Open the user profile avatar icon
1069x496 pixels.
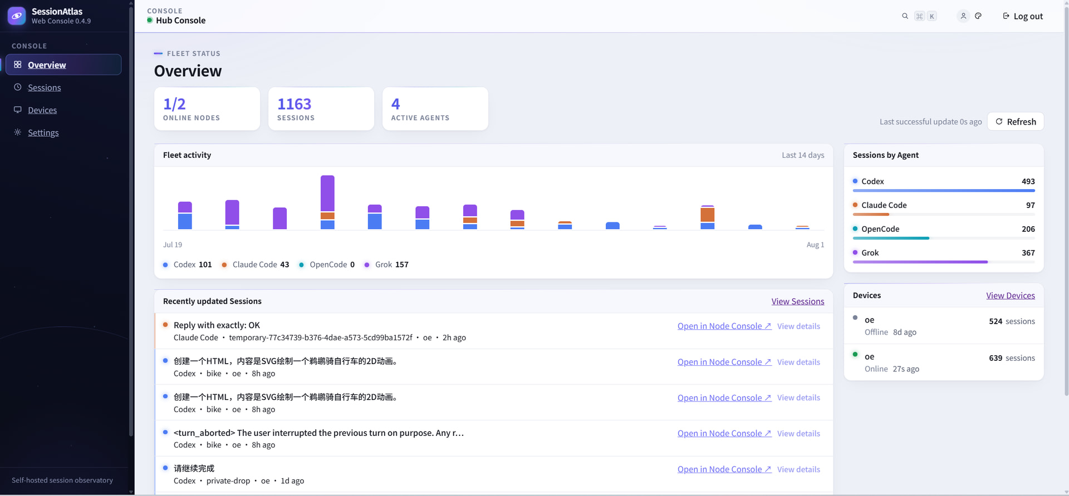(963, 16)
